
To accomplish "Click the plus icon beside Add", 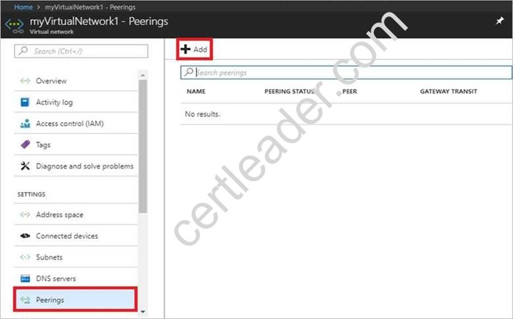I will coord(185,49).
